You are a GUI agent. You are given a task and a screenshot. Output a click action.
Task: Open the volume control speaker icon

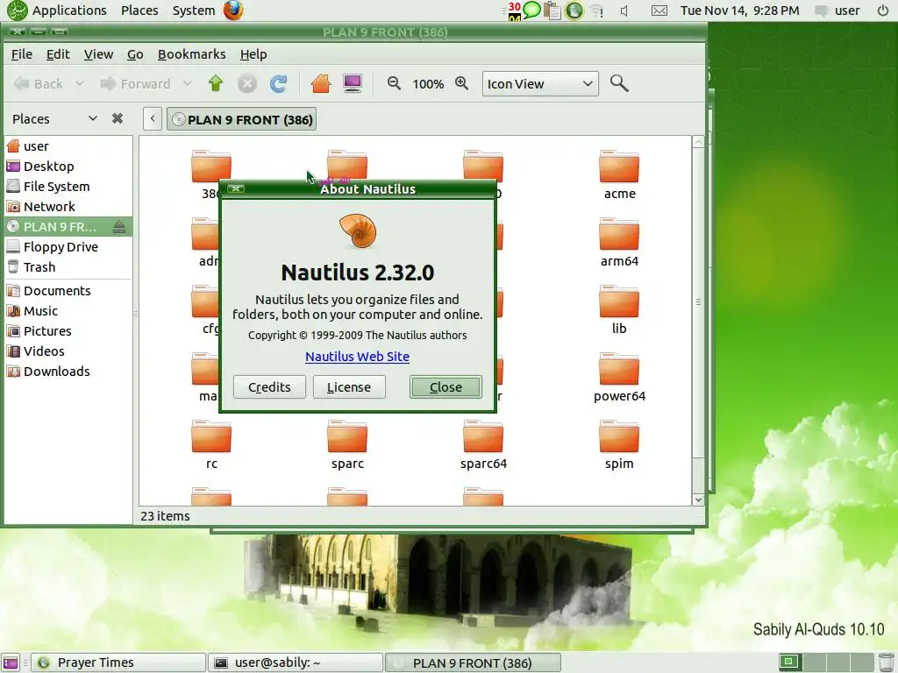(x=624, y=11)
